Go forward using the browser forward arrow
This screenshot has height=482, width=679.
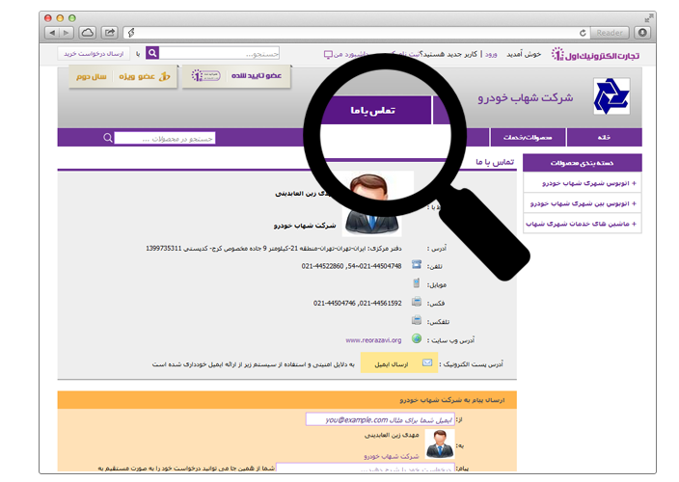[67, 33]
